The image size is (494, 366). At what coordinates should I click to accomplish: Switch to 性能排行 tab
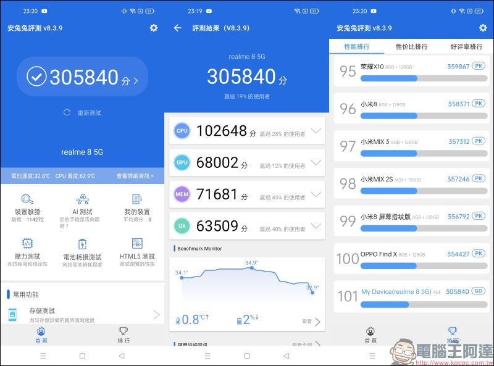point(357,47)
